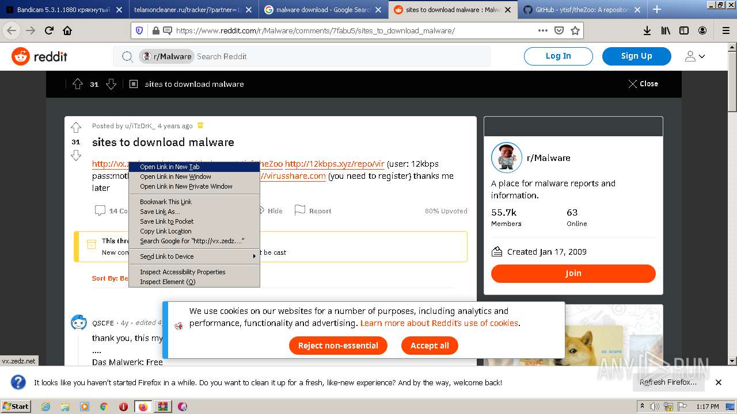The width and height of the screenshot is (737, 414).
Task: Show site security padlock info
Action: tap(155, 30)
